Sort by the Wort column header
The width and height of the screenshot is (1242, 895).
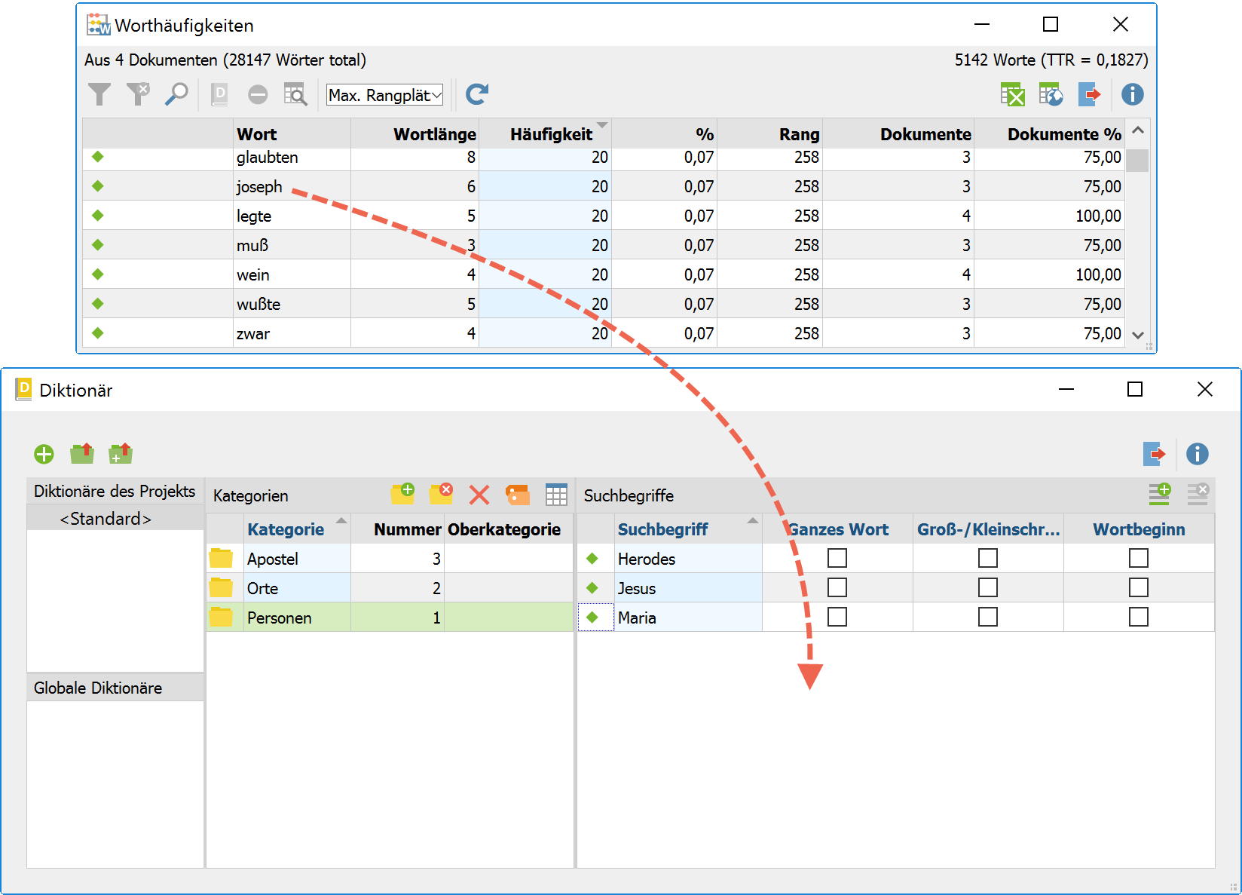coord(292,134)
